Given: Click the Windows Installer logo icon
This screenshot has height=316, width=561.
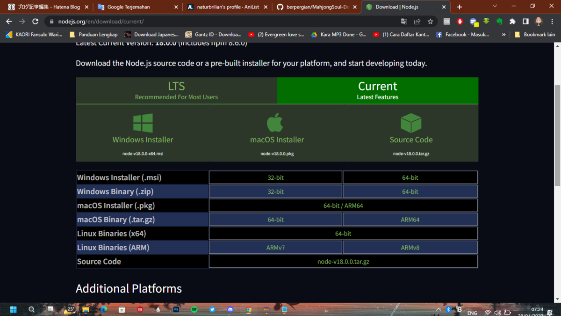Looking at the screenshot, I should click(x=143, y=123).
